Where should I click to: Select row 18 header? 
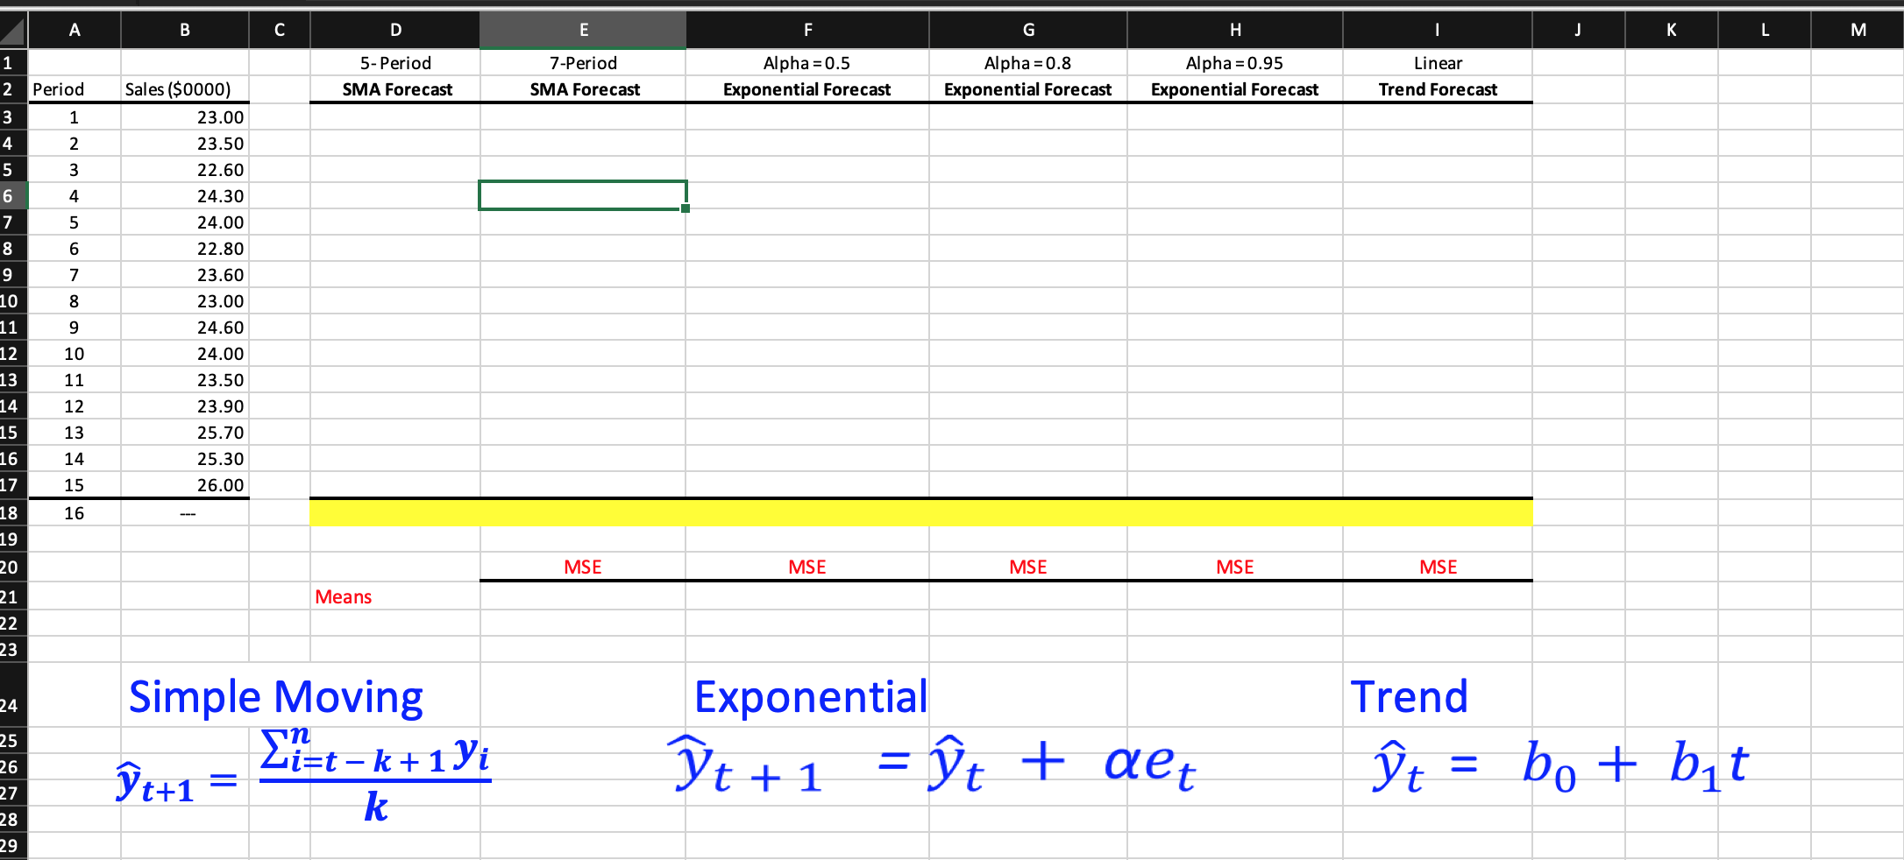tap(11, 512)
